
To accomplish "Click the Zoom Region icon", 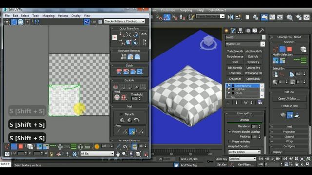I will pos(131,154).
